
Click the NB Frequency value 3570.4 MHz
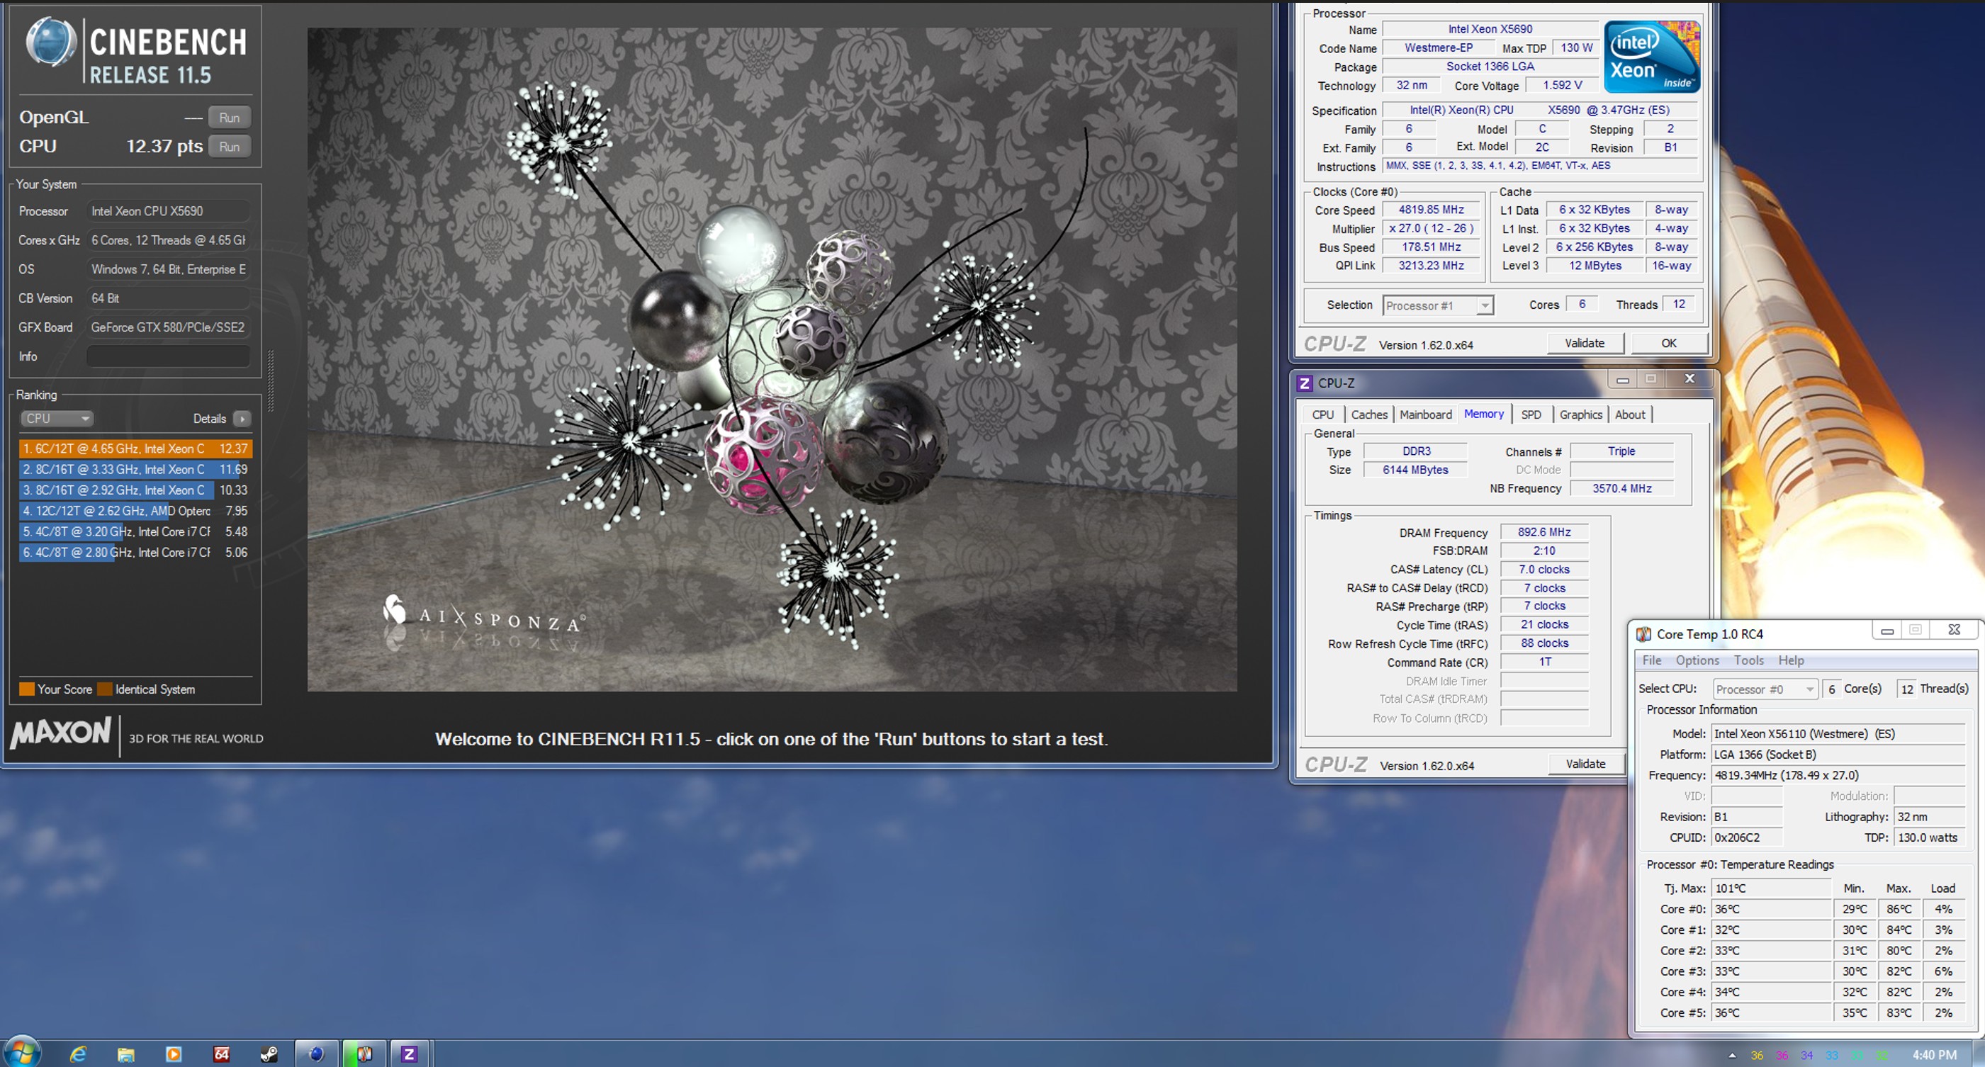coord(1622,488)
